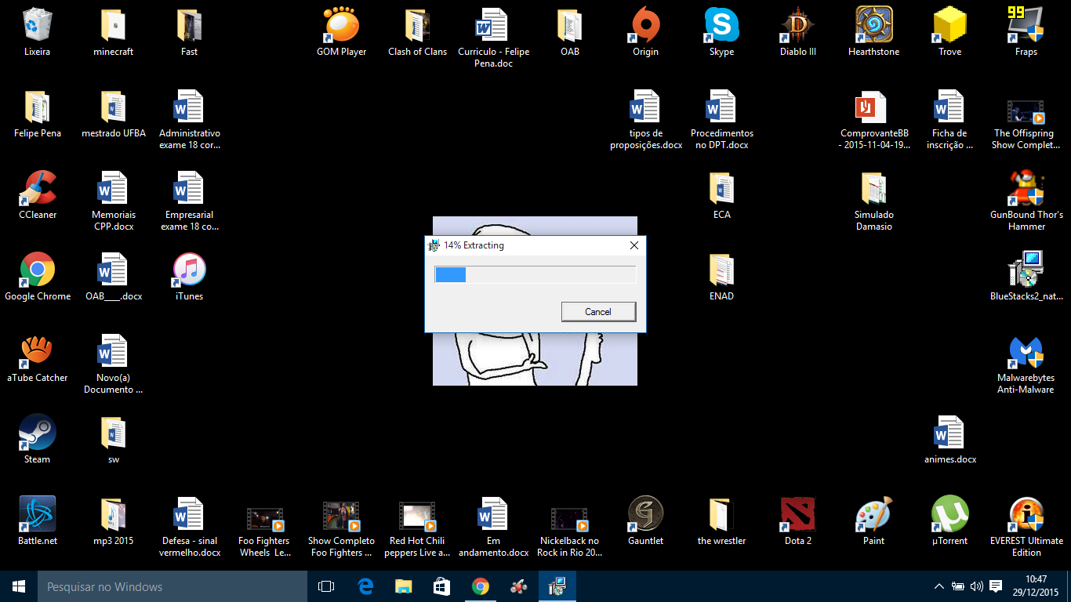Open the Windows Start menu
Viewport: 1071px width, 602px height.
[x=19, y=586]
